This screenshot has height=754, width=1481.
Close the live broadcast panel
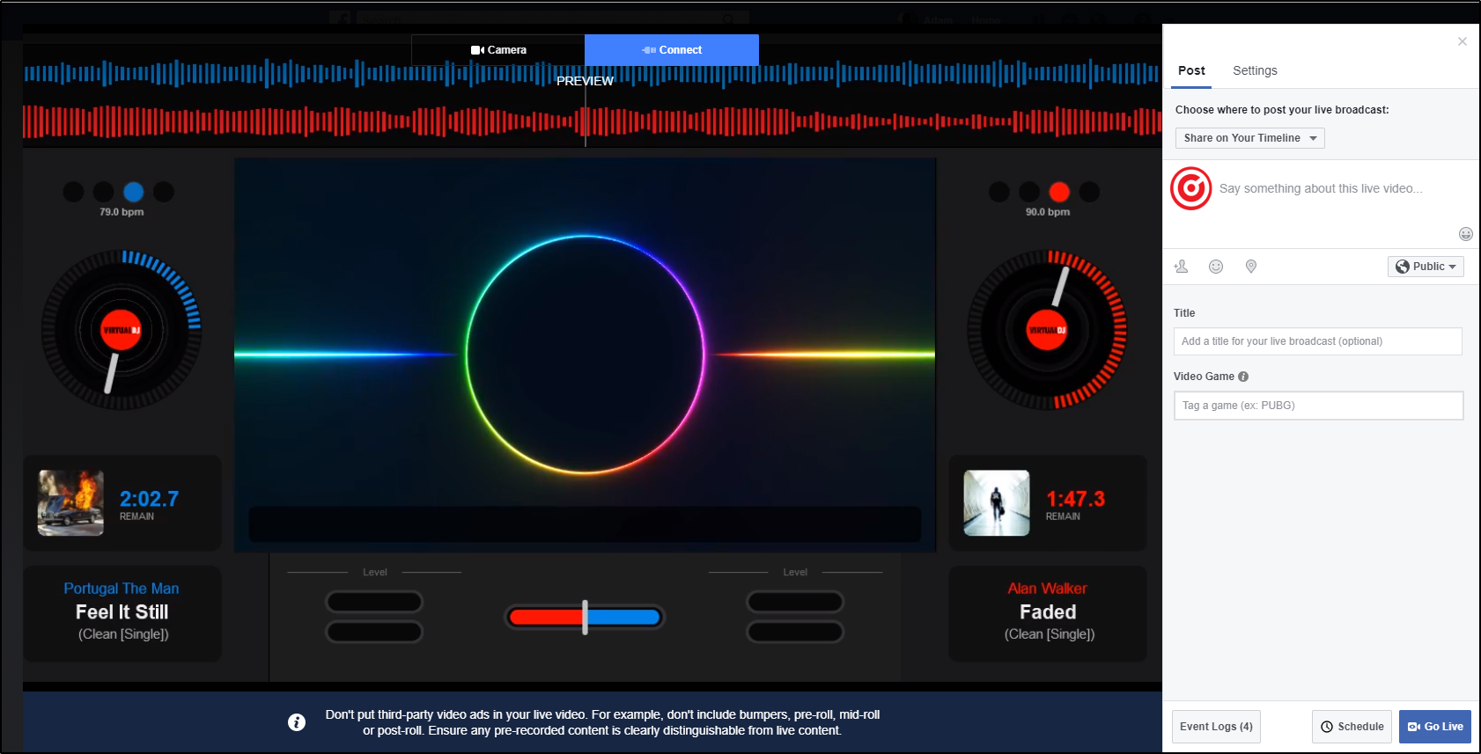click(x=1462, y=41)
